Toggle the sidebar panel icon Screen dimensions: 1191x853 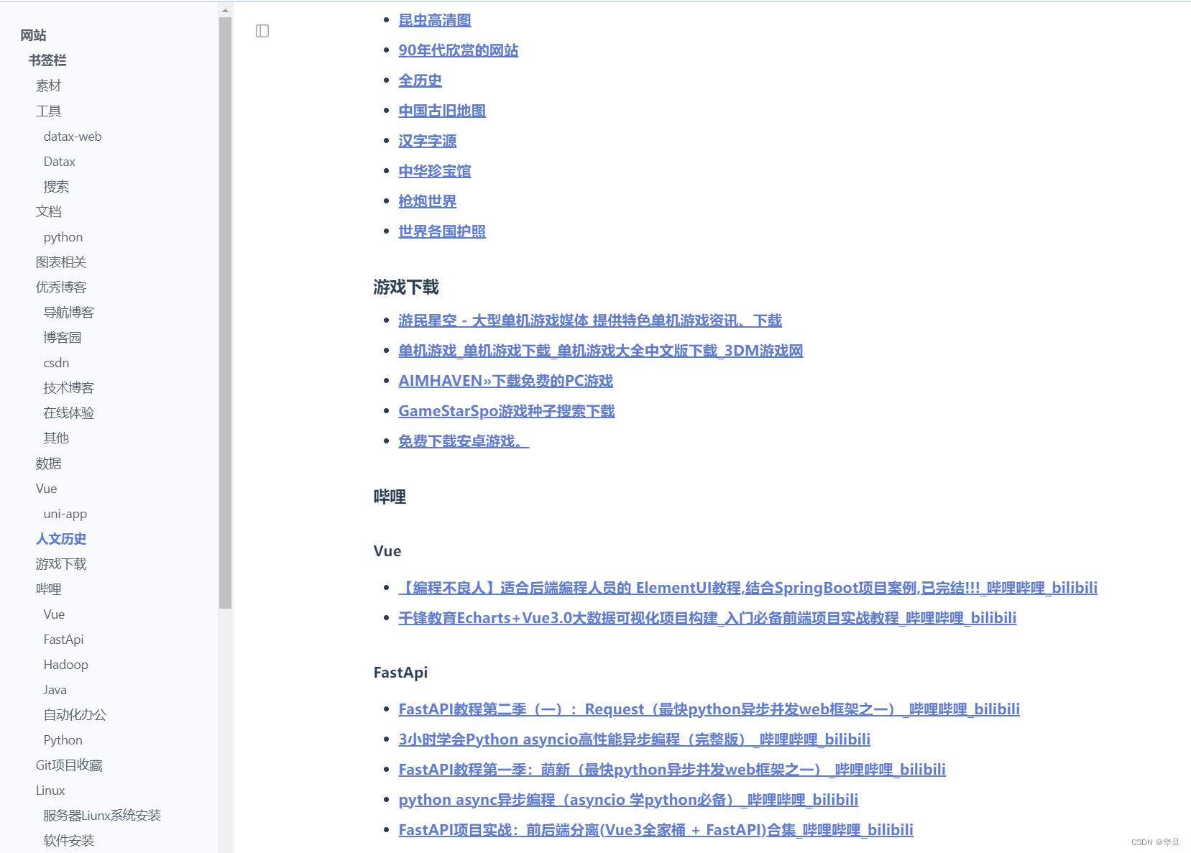[x=262, y=31]
